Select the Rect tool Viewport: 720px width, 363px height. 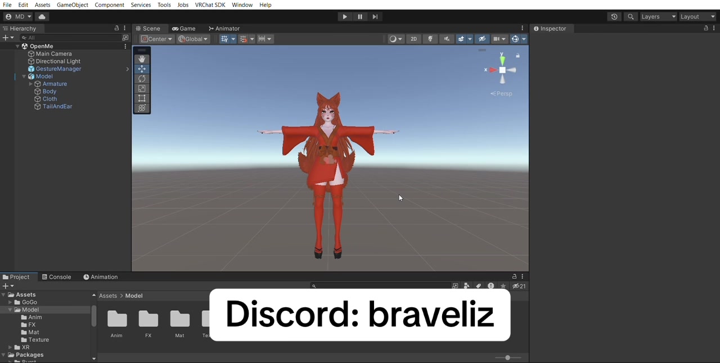142,98
